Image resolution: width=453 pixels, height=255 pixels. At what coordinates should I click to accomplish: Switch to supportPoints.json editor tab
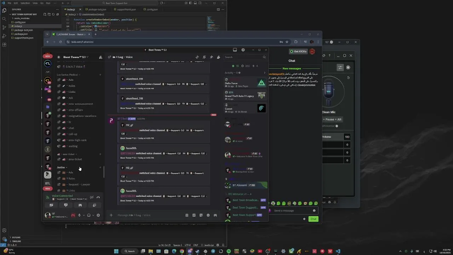(126, 10)
